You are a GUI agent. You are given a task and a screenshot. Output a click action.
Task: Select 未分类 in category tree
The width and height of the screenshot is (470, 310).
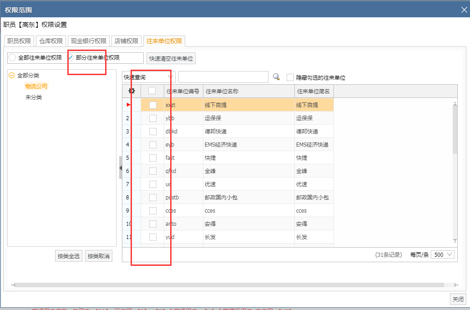34,97
